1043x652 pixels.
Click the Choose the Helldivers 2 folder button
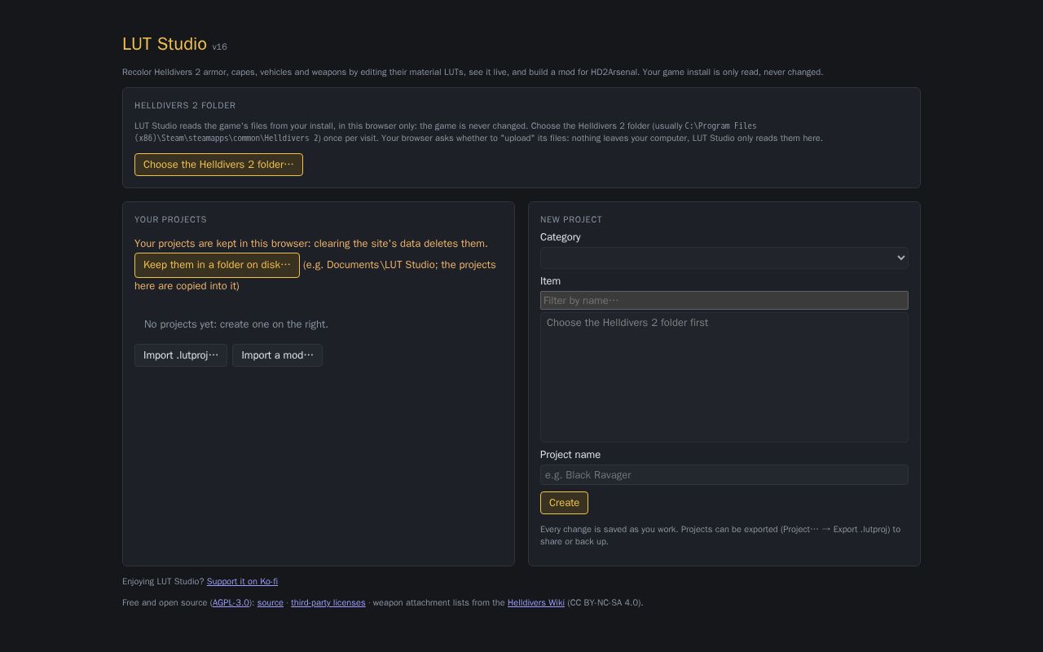click(x=218, y=165)
